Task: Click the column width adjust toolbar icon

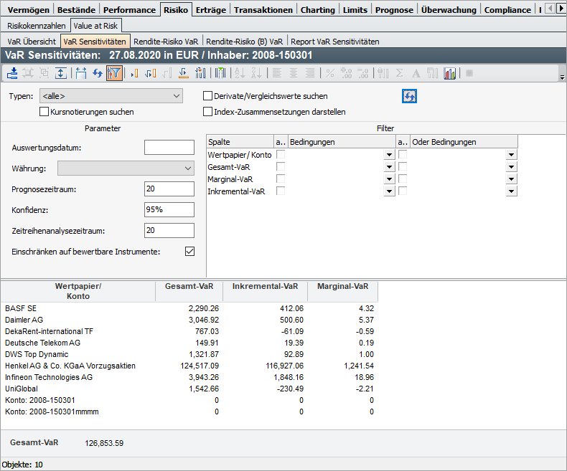Action: pyautogui.click(x=80, y=73)
